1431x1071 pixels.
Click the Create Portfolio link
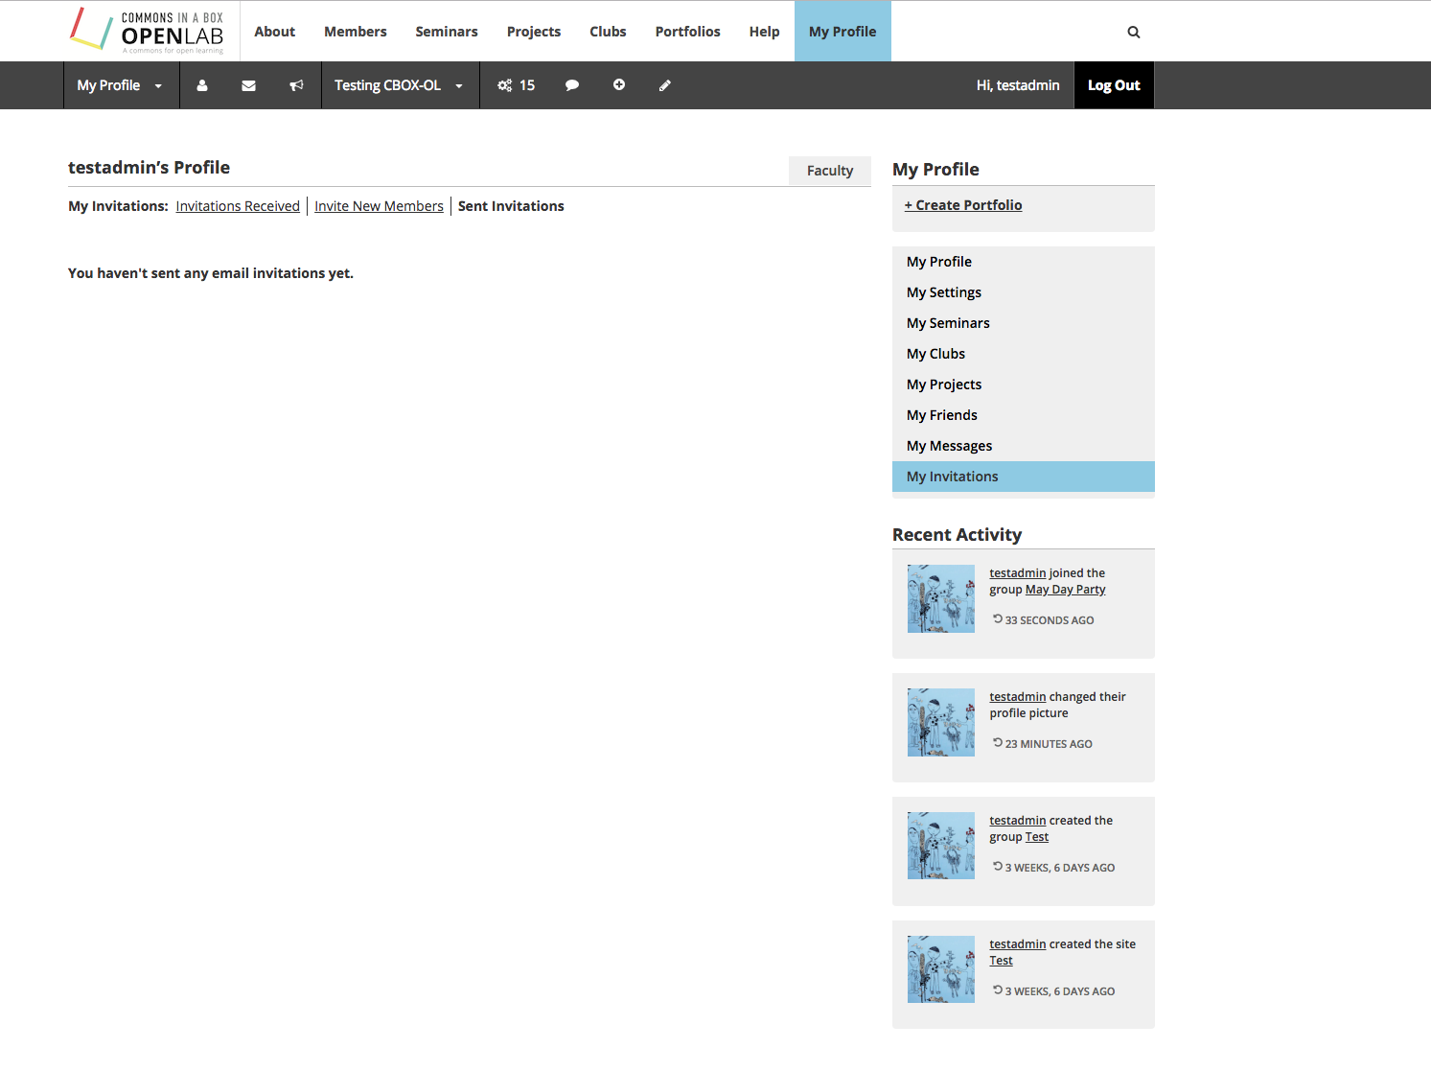tap(963, 205)
